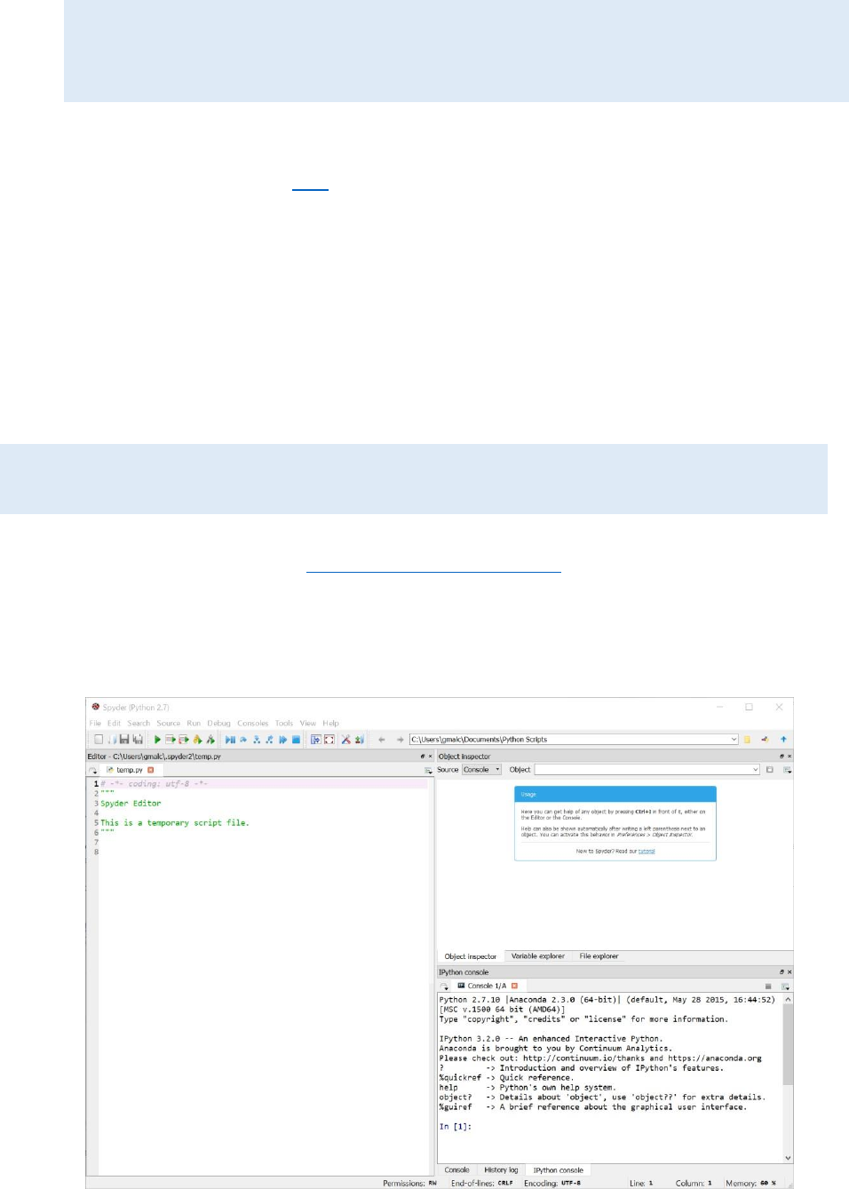
Task: Go to parent directory blue up arrow
Action: (x=783, y=739)
